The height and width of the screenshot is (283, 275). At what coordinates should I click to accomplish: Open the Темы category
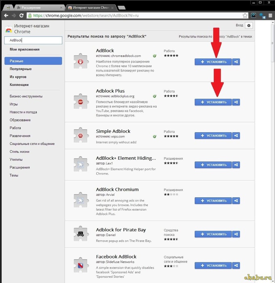tap(14, 175)
